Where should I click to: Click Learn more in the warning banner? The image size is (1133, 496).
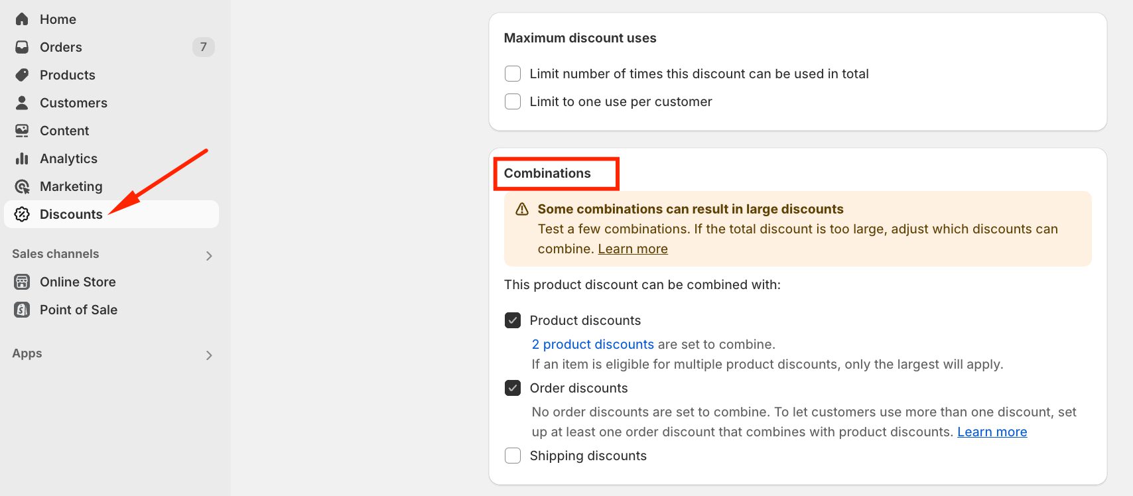tap(632, 249)
